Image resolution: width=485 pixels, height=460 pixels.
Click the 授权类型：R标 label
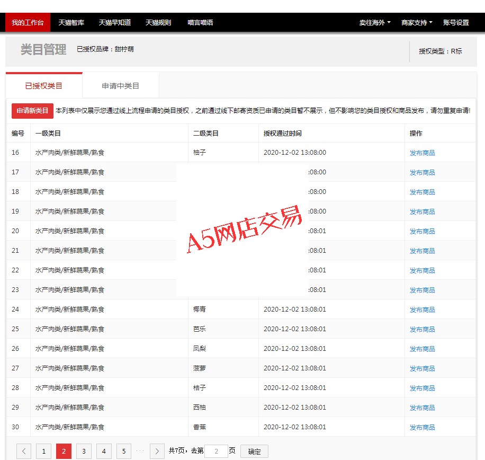[x=441, y=51]
